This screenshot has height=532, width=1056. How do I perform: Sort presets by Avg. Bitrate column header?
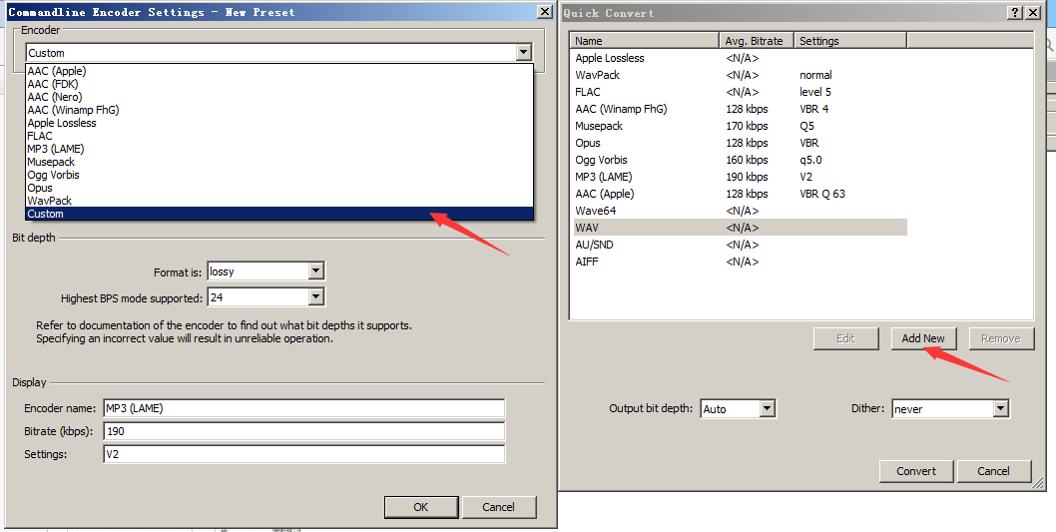[757, 40]
